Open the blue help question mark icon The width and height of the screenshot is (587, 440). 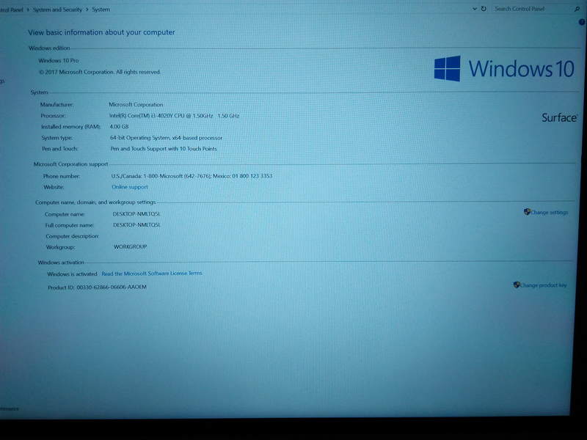pos(582,23)
